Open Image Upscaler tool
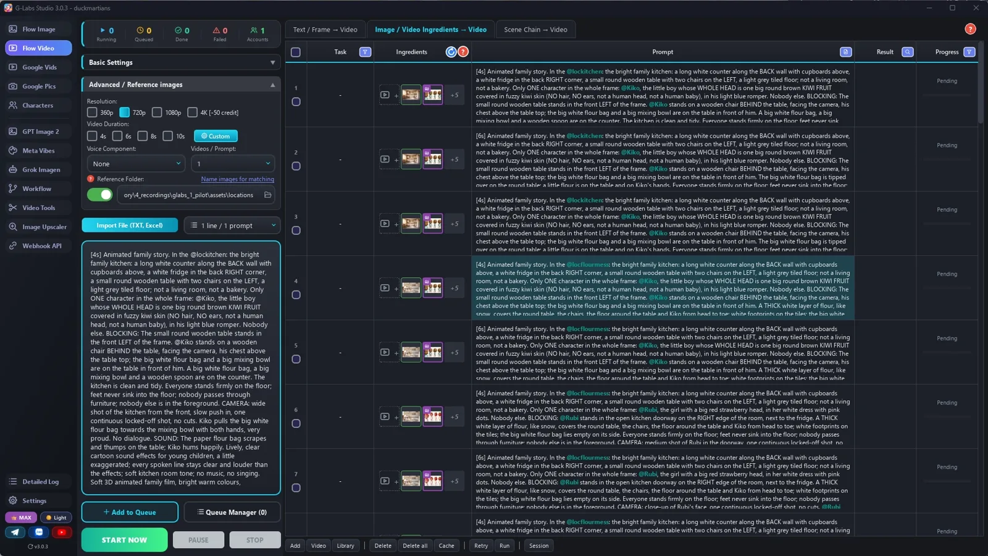 (x=38, y=227)
